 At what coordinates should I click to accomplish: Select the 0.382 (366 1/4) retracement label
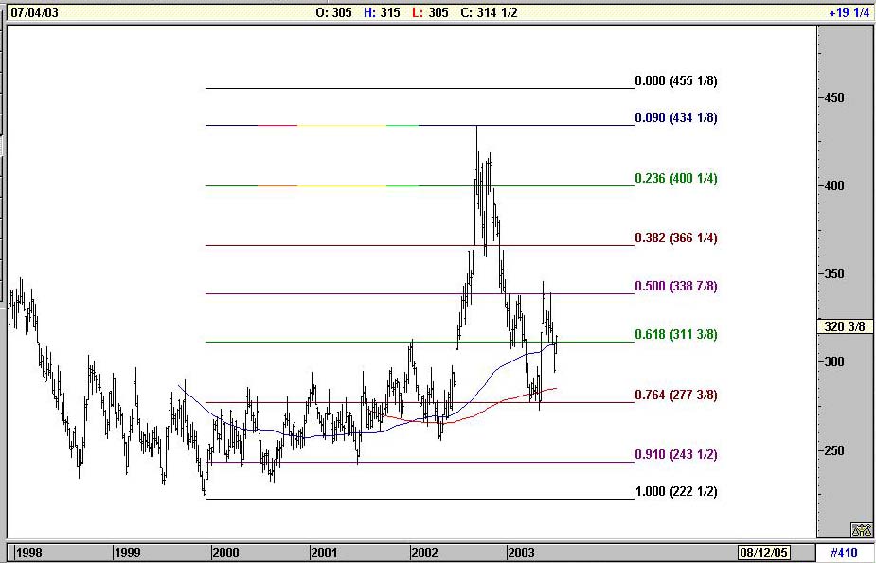[676, 238]
